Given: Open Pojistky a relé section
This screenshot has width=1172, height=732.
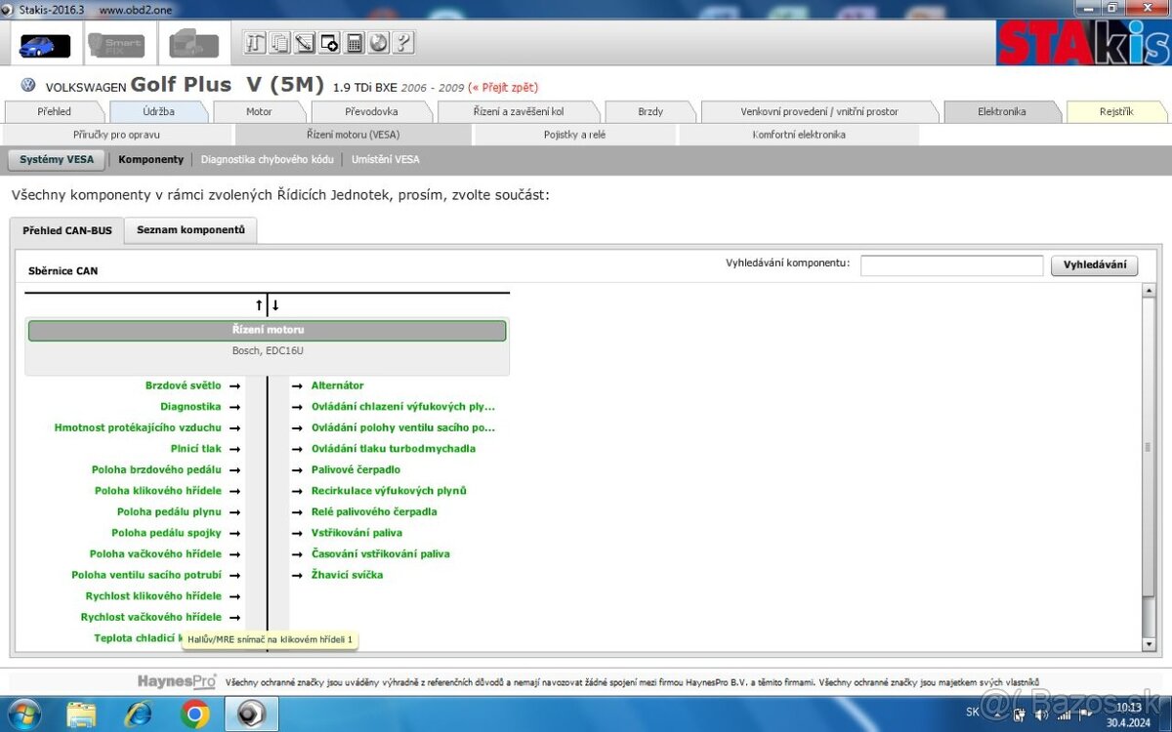Looking at the screenshot, I should click(574, 135).
